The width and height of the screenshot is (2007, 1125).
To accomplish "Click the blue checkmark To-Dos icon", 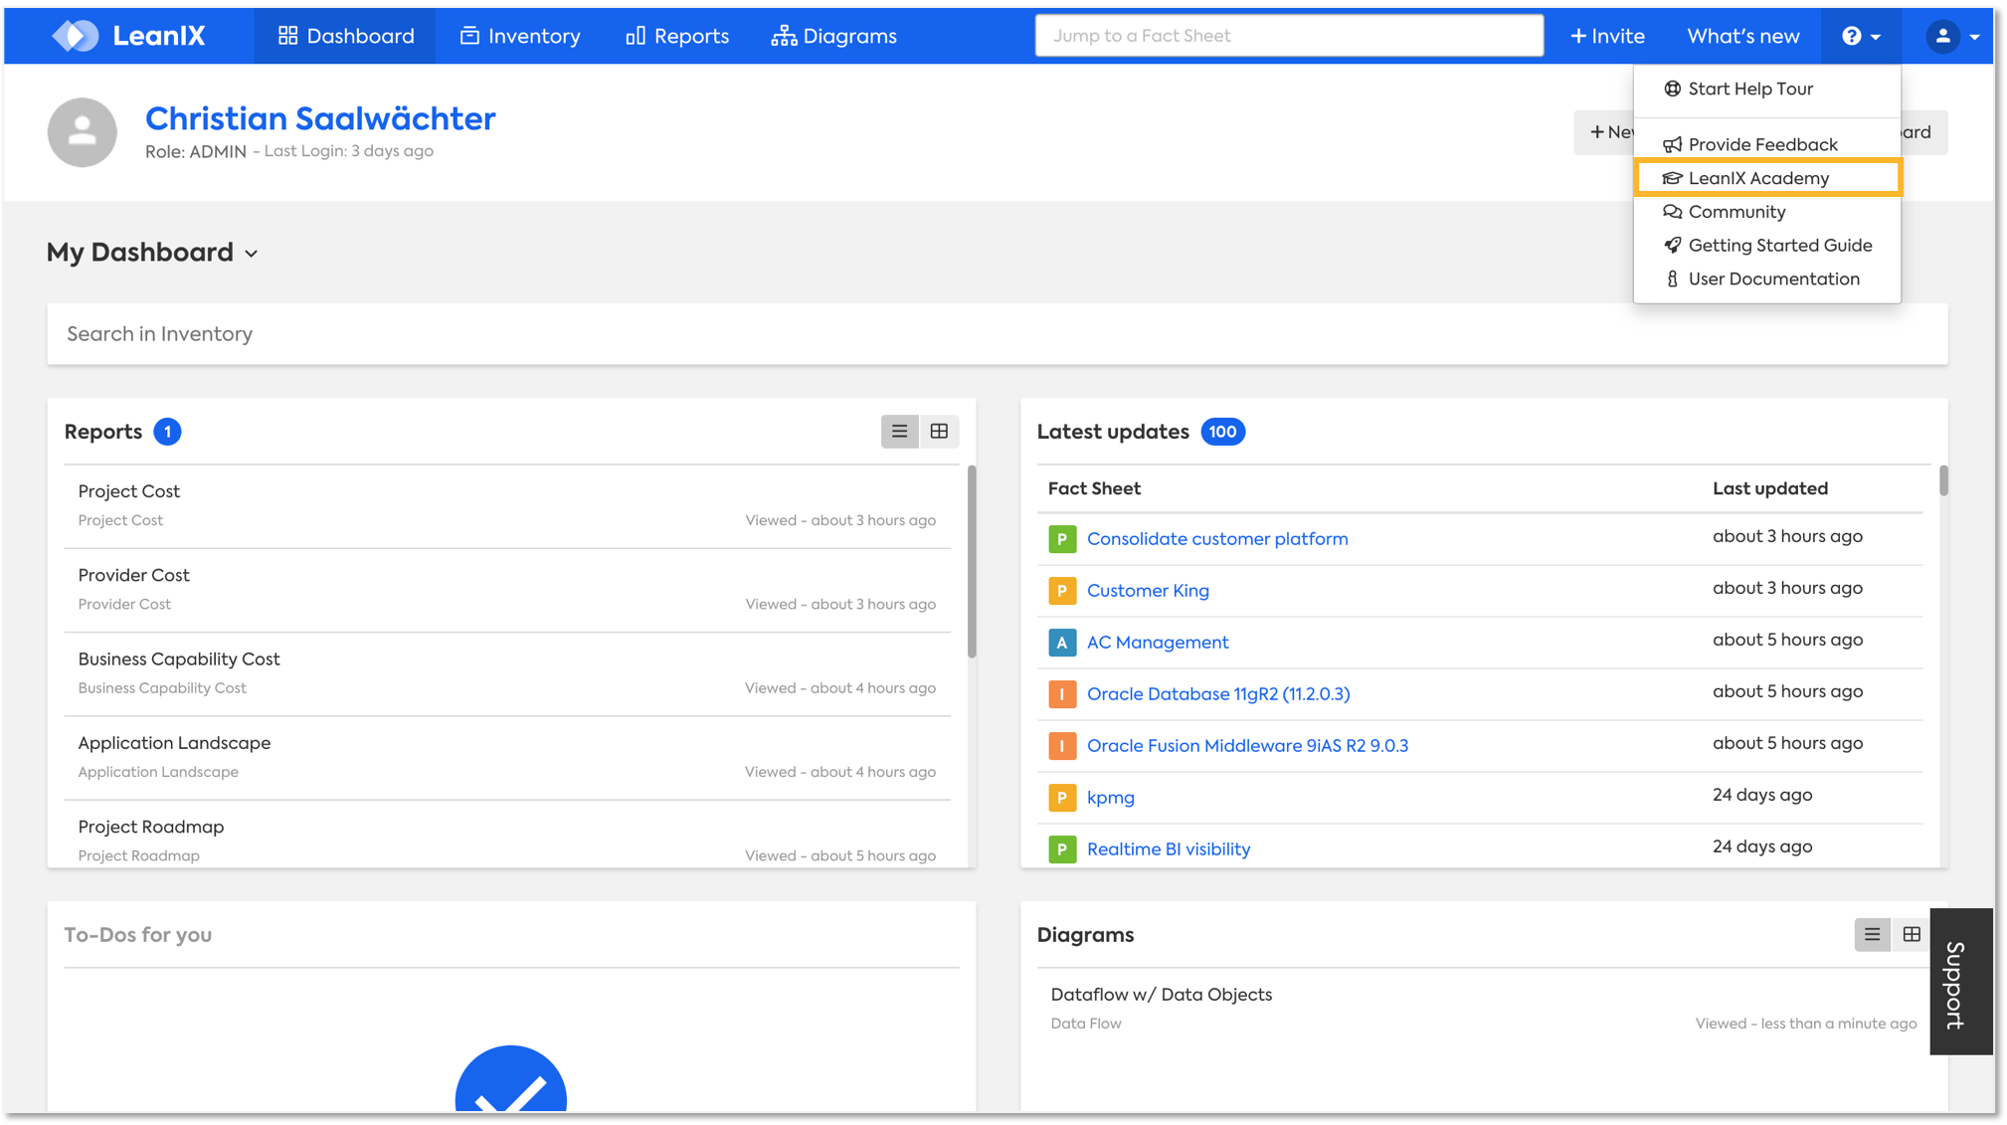I will point(510,1082).
